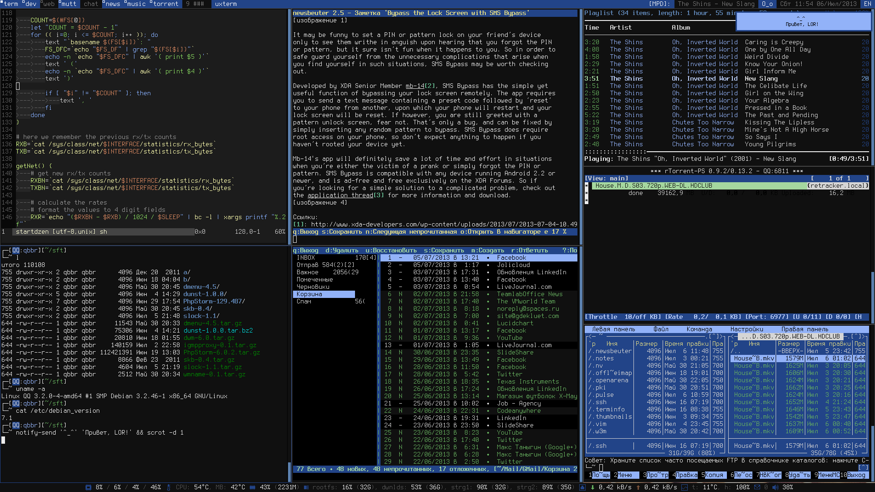Open Файл menu in Midnight Commander
The image size is (875, 492).
point(661,329)
